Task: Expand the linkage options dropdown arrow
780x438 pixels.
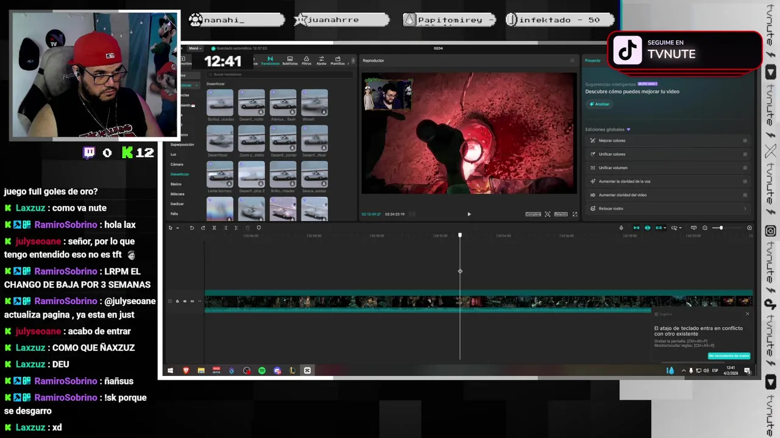Action: click(x=665, y=228)
